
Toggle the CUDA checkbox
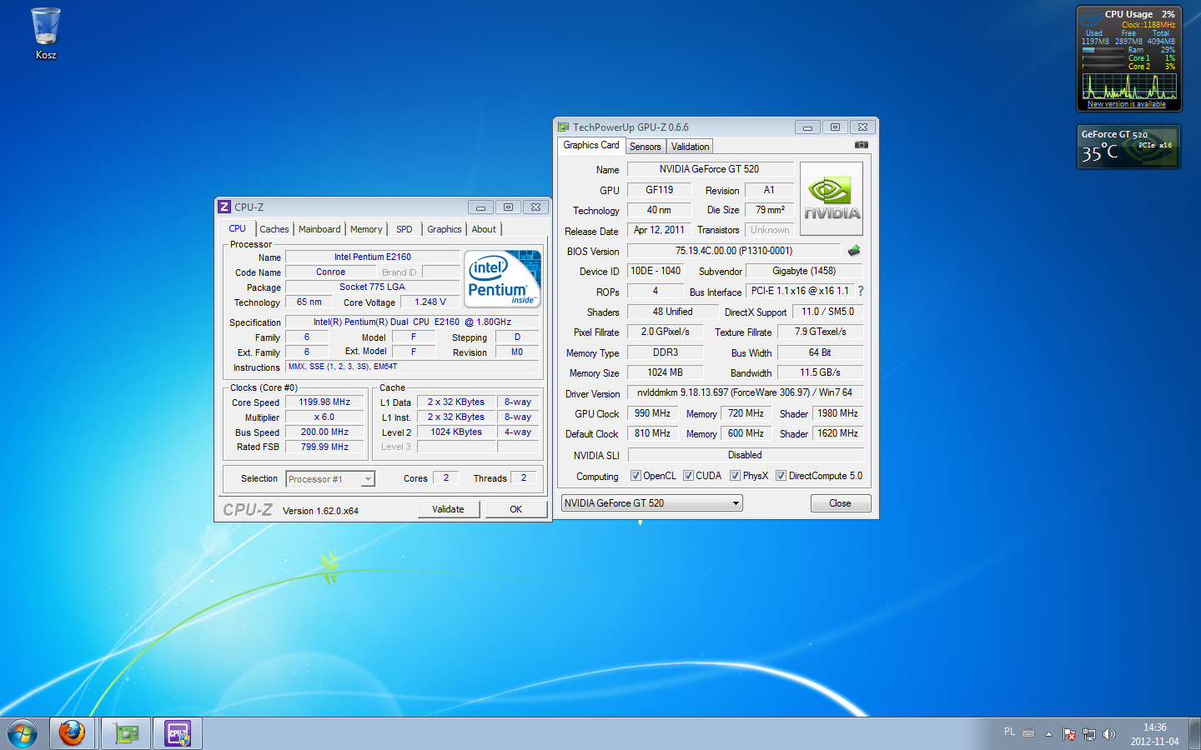coord(688,476)
